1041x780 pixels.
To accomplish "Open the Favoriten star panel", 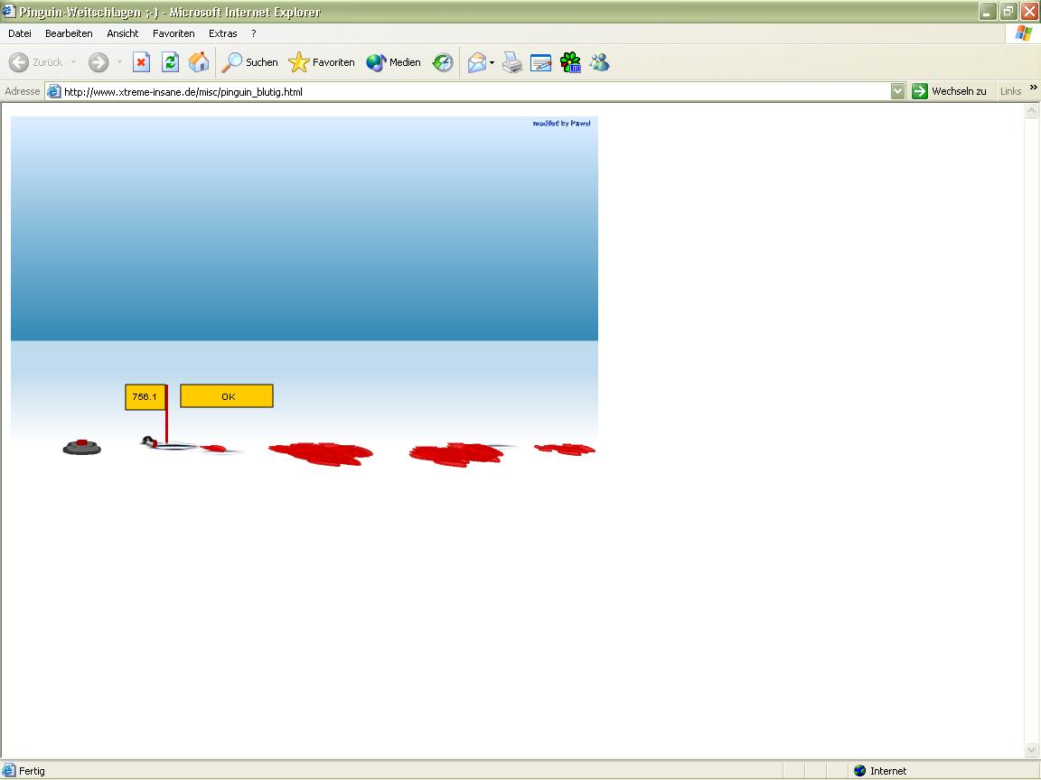I will pos(322,62).
